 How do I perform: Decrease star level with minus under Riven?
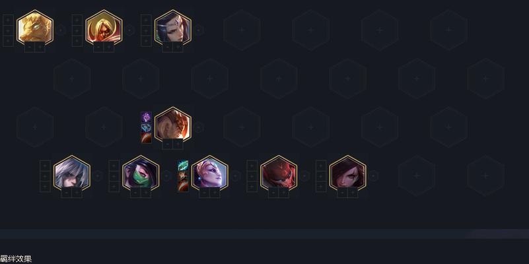point(67,193)
